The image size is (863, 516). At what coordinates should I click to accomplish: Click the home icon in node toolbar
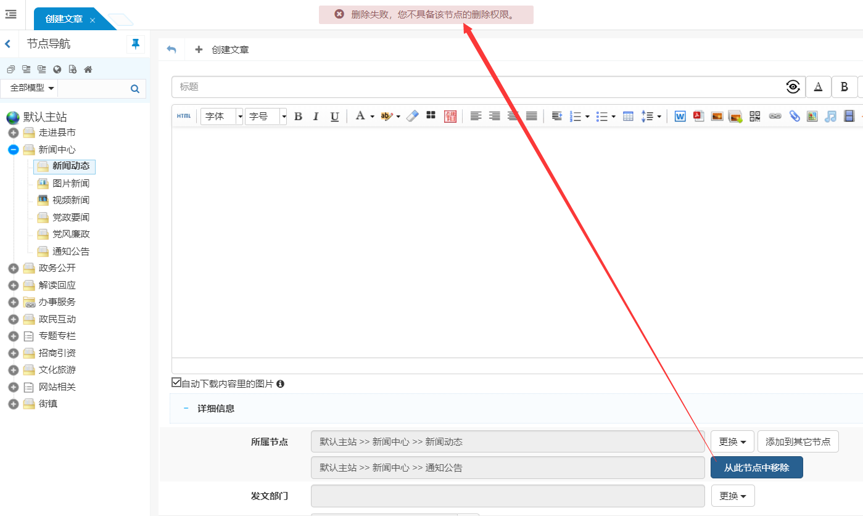coord(88,69)
